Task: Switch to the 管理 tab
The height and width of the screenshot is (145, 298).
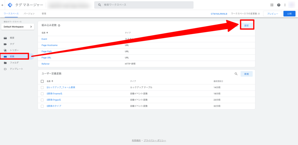Action: pyautogui.click(x=44, y=14)
